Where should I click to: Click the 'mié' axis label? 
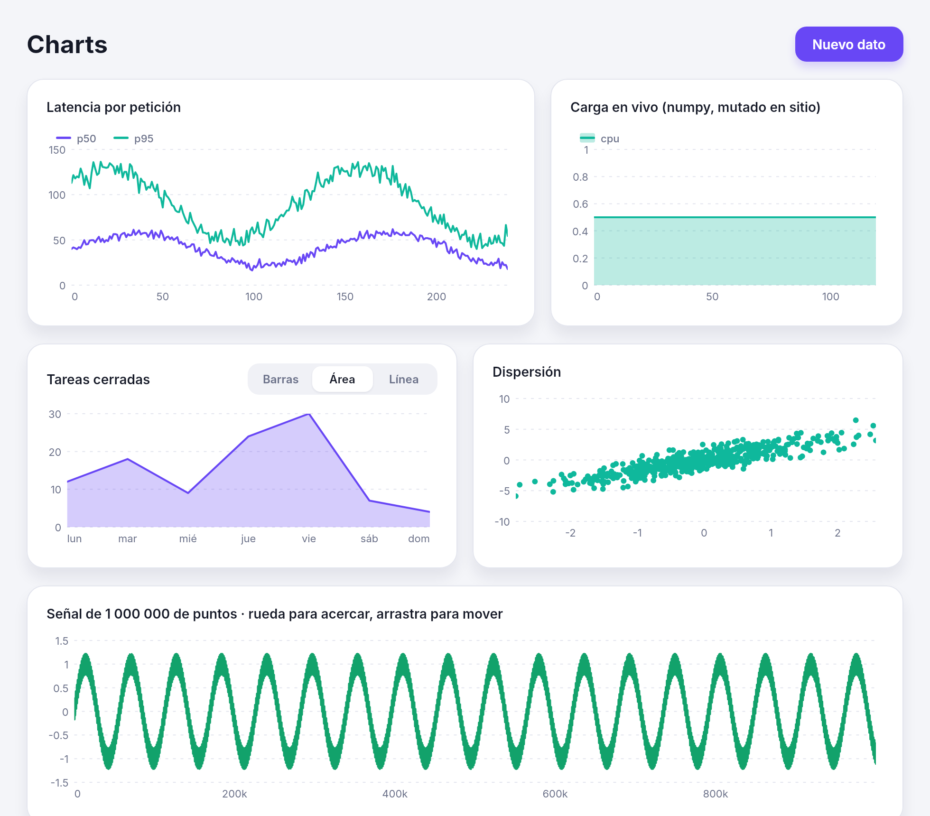[x=188, y=538]
